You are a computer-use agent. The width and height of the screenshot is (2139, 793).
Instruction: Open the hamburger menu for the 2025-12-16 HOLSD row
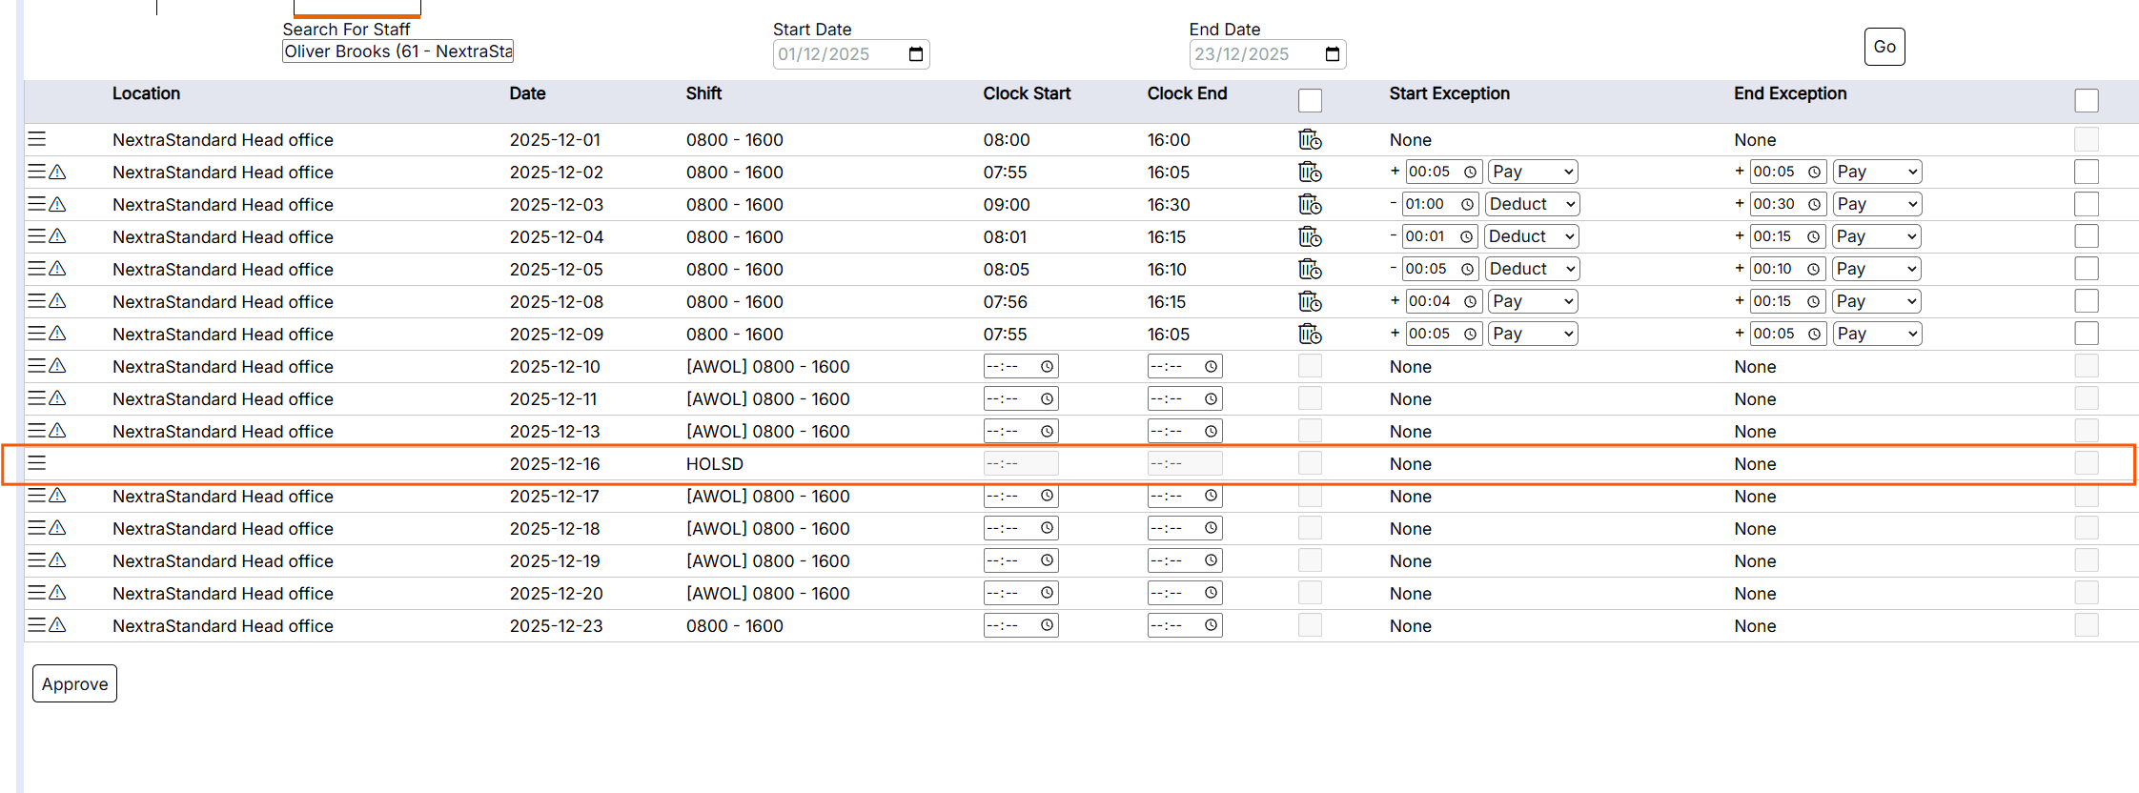36,463
